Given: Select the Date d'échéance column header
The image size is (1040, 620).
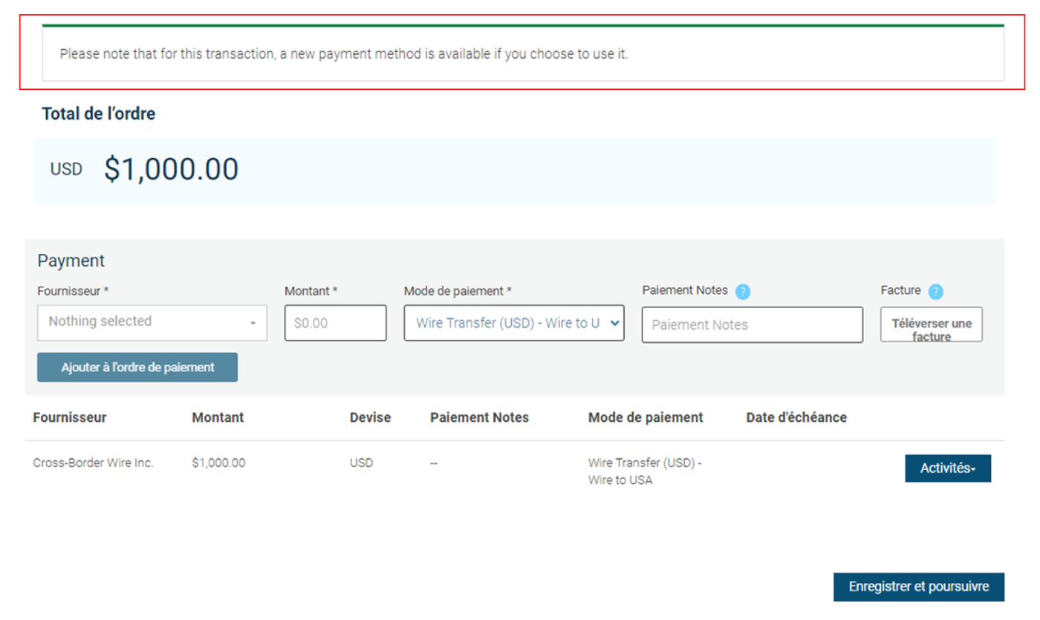Looking at the screenshot, I should (x=796, y=417).
